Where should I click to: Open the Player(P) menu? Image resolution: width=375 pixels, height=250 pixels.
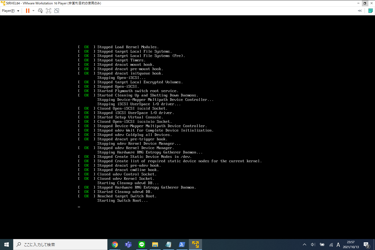10,11
